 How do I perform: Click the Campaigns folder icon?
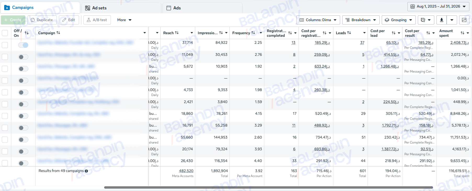pyautogui.click(x=7, y=8)
